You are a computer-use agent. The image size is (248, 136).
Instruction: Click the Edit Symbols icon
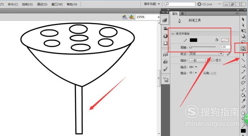[x=131, y=17]
